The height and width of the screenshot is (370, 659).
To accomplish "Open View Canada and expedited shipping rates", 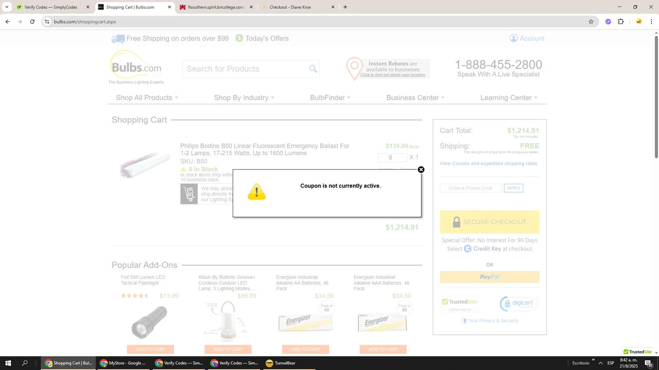I will pos(489,164).
